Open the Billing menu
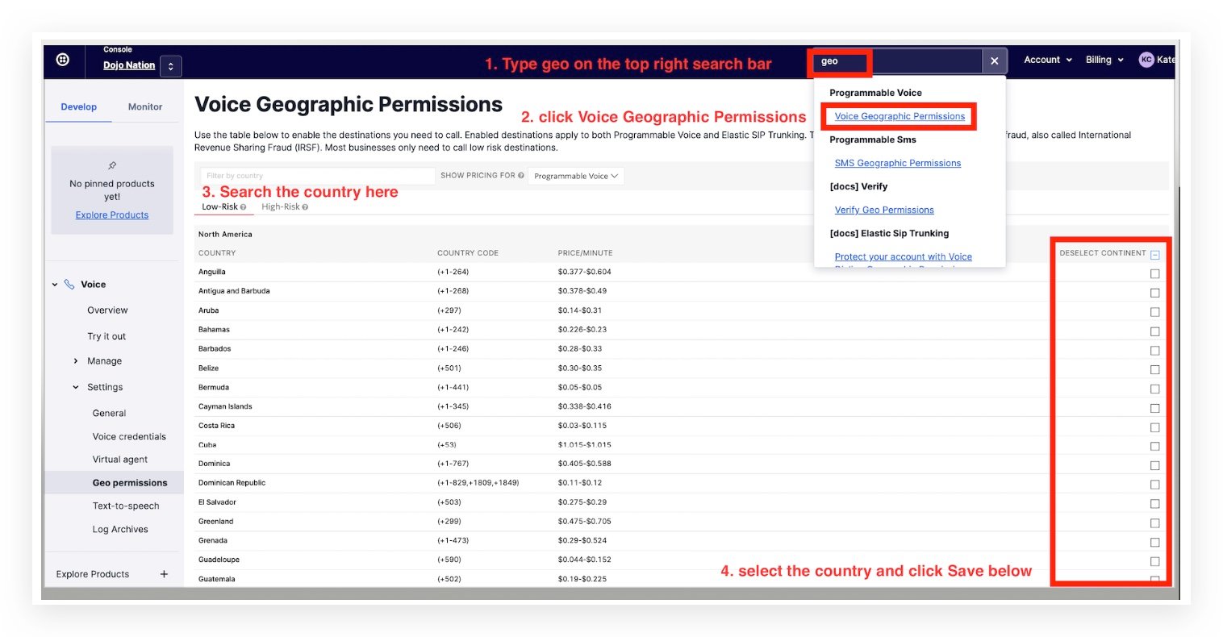The image size is (1223, 637). coord(1103,60)
